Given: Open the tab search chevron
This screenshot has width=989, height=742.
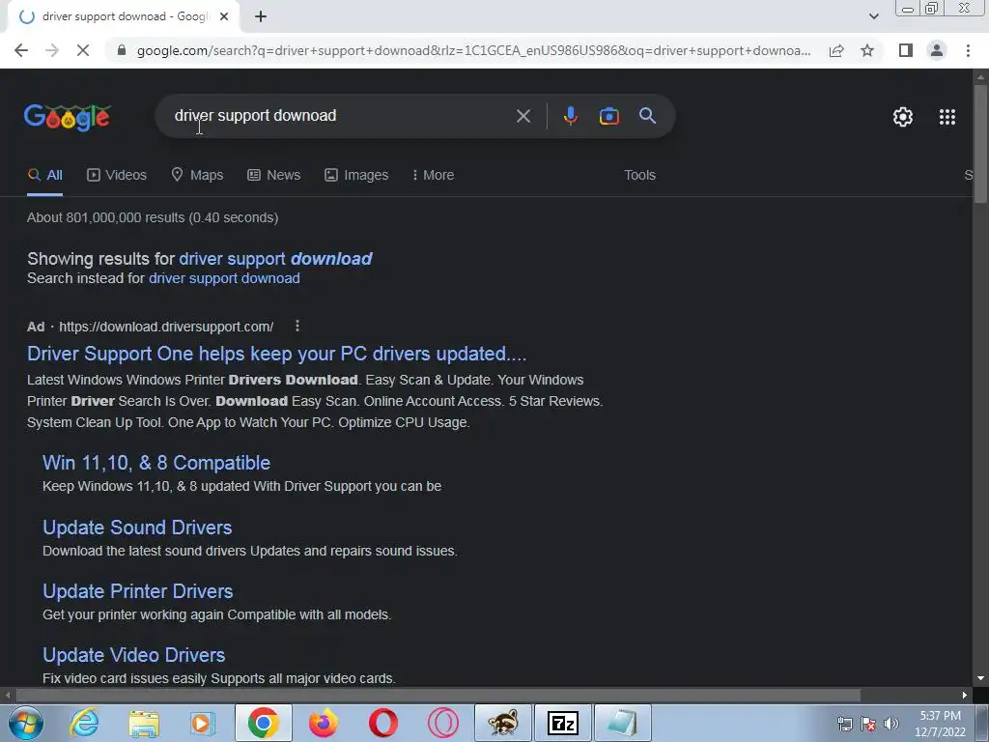Looking at the screenshot, I should tap(873, 17).
